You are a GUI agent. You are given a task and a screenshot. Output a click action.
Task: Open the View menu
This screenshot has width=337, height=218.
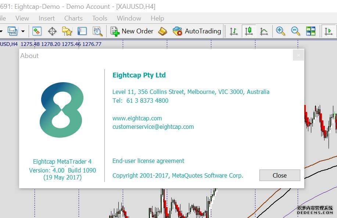(22, 18)
